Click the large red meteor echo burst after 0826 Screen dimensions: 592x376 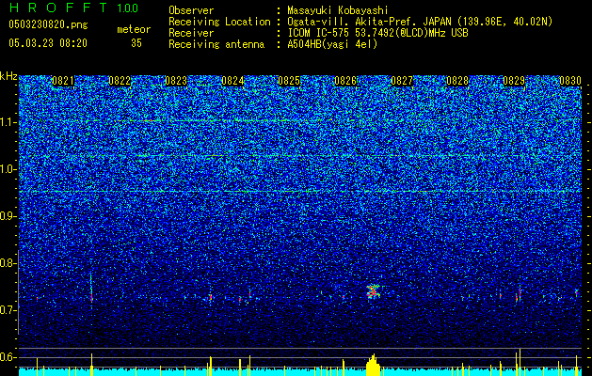(x=374, y=291)
